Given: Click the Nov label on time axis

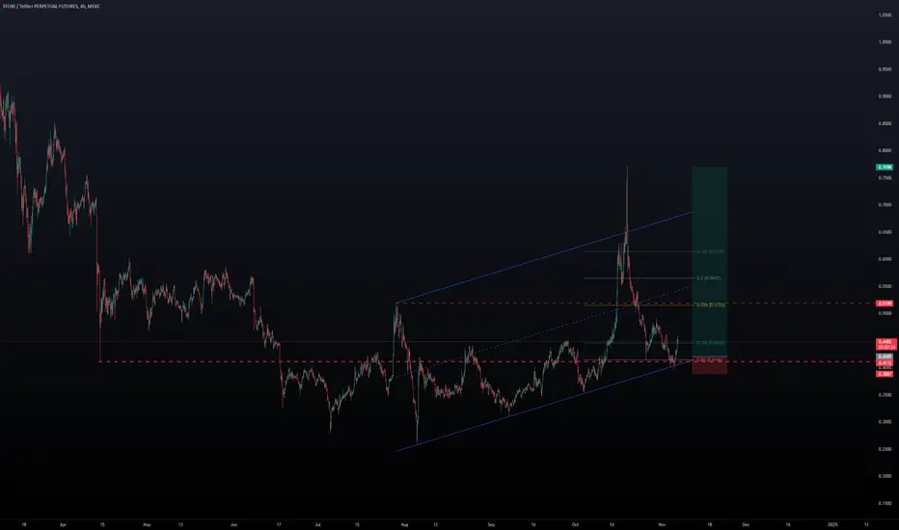Looking at the screenshot, I should 662,524.
